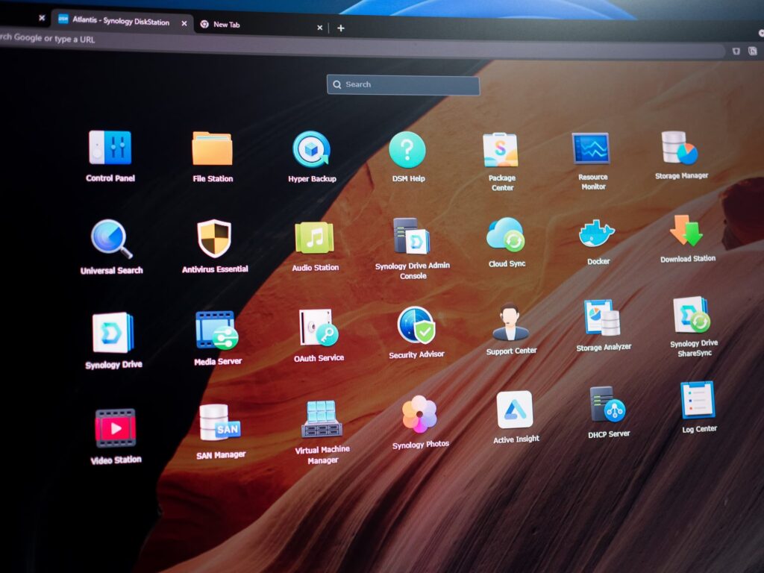Screen dimensions: 764x573
Task: Open the Control Panel app
Action: [x=110, y=148]
